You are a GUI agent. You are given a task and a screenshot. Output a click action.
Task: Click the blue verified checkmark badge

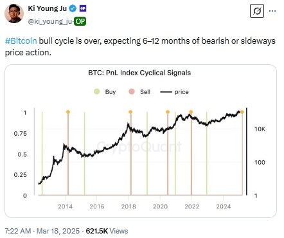tap(73, 8)
